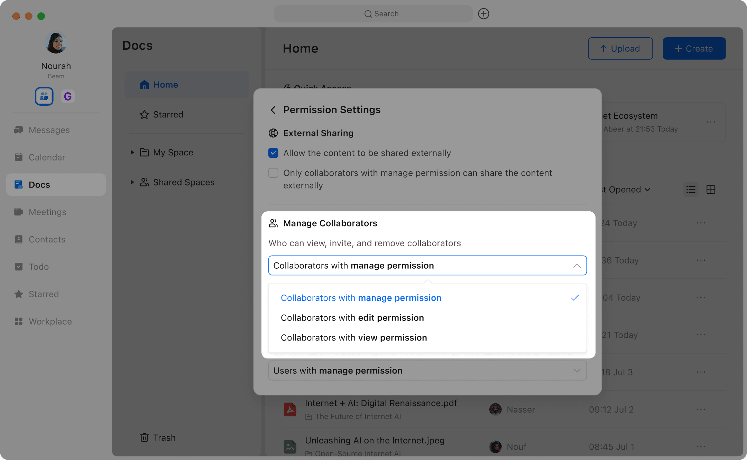Expand the Shared Spaces tree
Image resolution: width=747 pixels, height=460 pixels.
(x=132, y=182)
